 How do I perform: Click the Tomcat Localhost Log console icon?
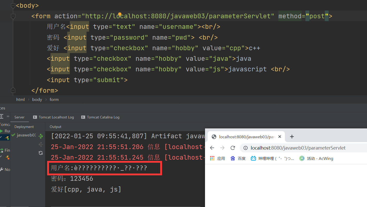pyautogui.click(x=35, y=117)
